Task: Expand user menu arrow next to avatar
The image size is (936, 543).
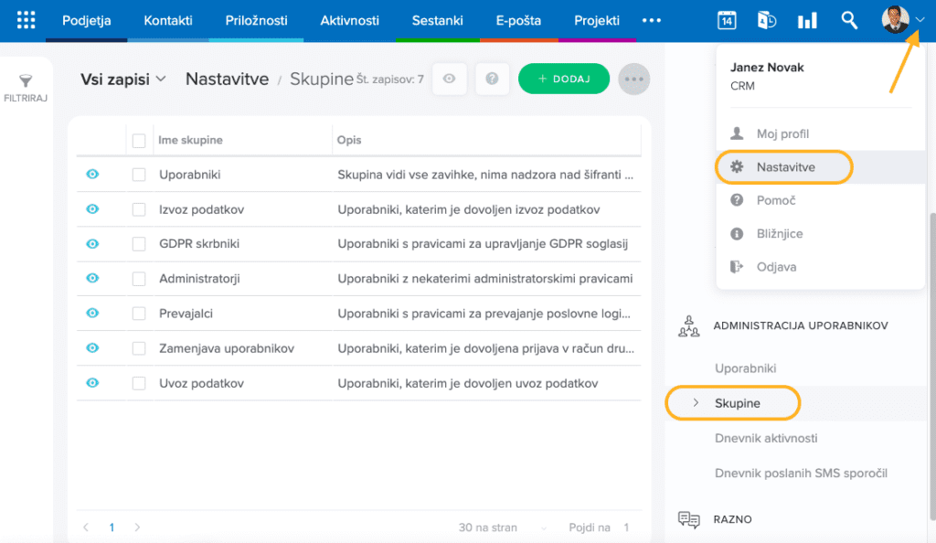Action: 920,20
